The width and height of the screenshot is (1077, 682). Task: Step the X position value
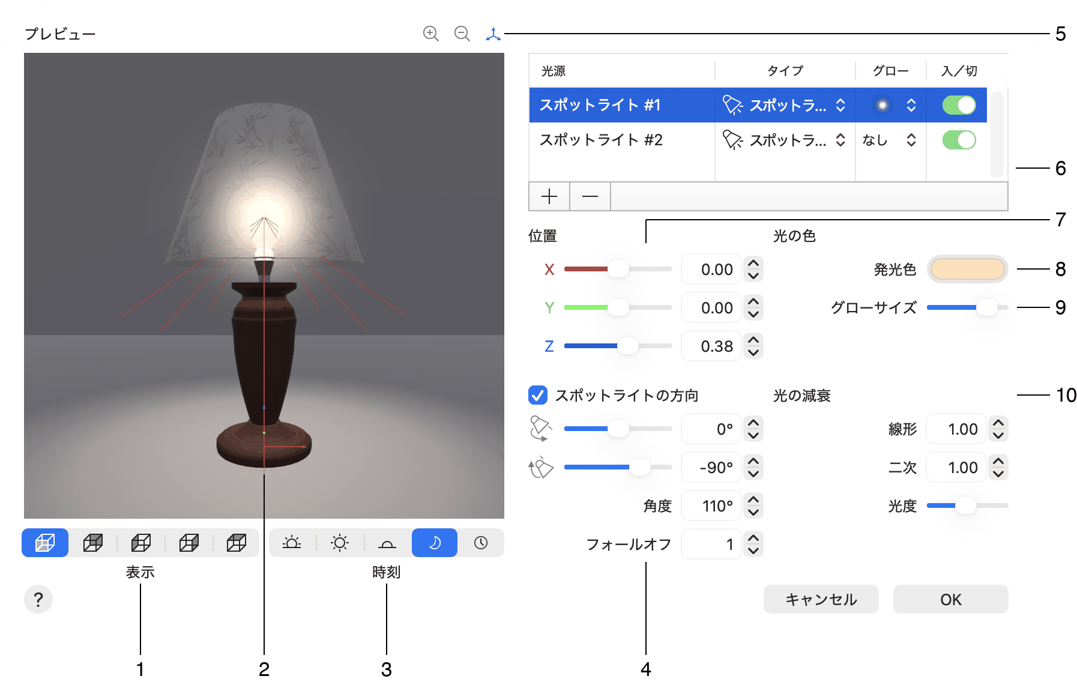pos(753,269)
